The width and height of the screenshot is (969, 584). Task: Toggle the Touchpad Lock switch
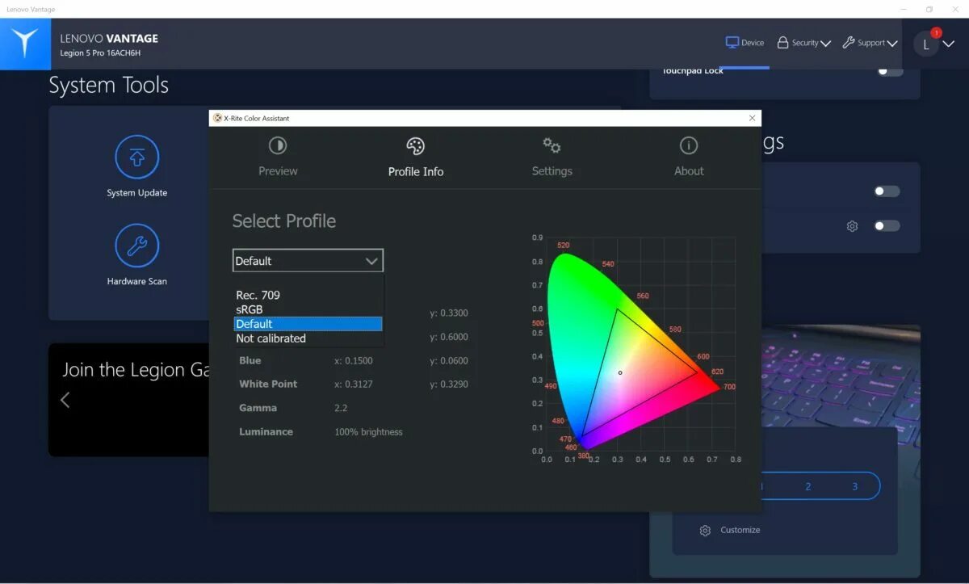tap(889, 71)
